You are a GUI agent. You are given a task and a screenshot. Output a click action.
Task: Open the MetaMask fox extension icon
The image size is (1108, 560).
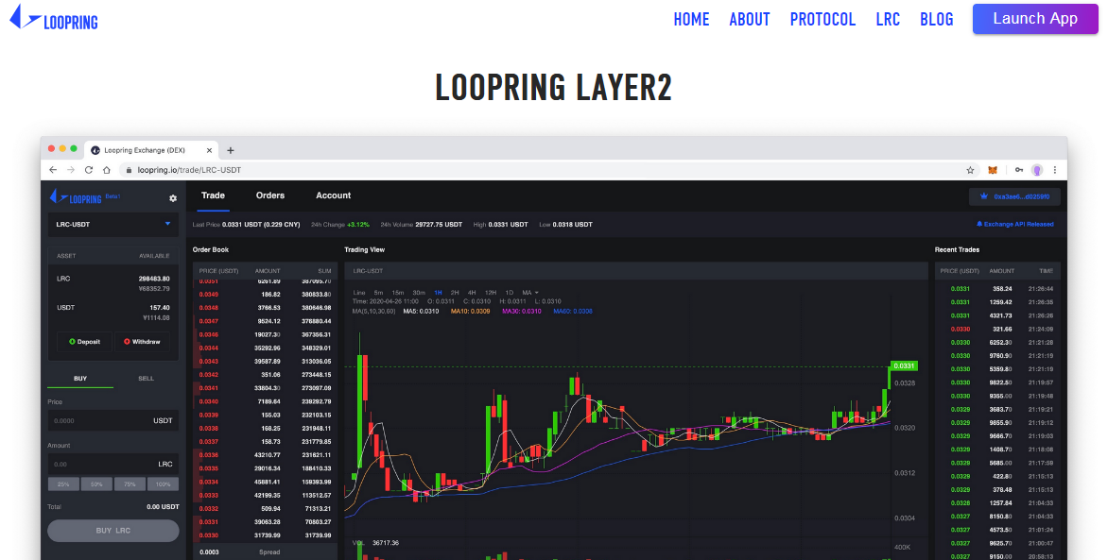[993, 170]
